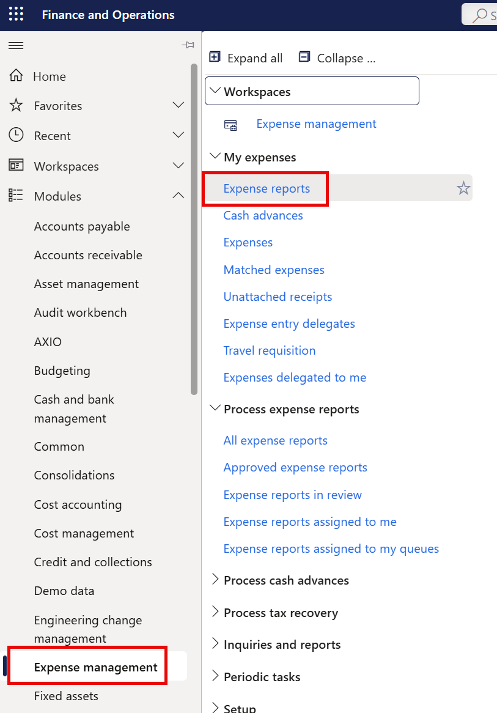The image size is (497, 713).
Task: Open All expense reports
Action: [275, 440]
